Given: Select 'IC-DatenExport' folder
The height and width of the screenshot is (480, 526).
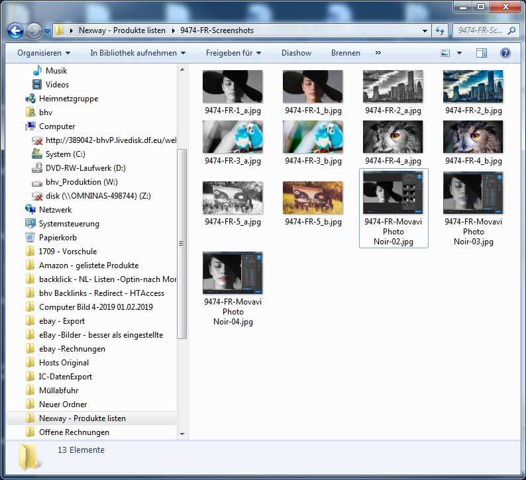Looking at the screenshot, I should (x=65, y=377).
